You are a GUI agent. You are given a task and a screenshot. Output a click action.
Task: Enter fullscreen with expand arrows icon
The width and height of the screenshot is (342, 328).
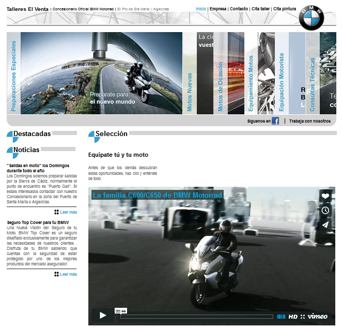tap(303, 317)
